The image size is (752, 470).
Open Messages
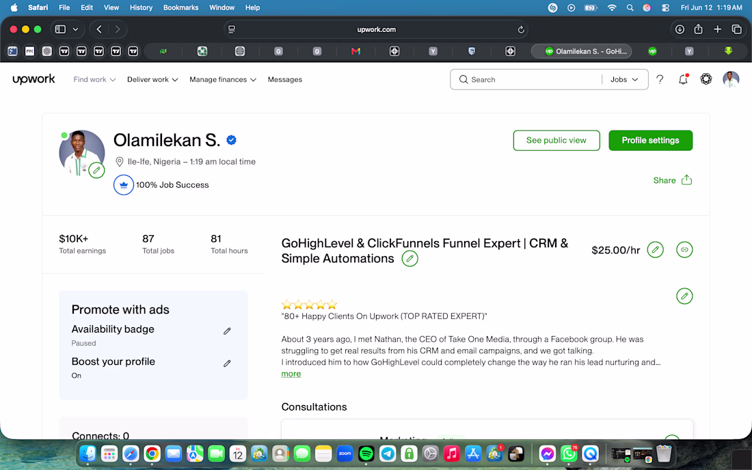pos(285,79)
